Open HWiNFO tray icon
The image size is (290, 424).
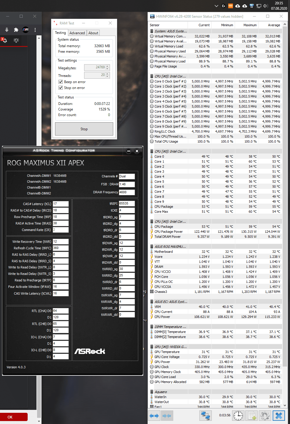coord(252,6)
